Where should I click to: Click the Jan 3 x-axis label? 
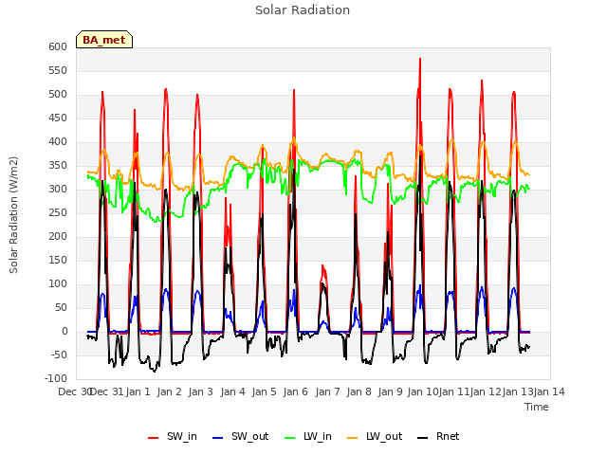[201, 391]
